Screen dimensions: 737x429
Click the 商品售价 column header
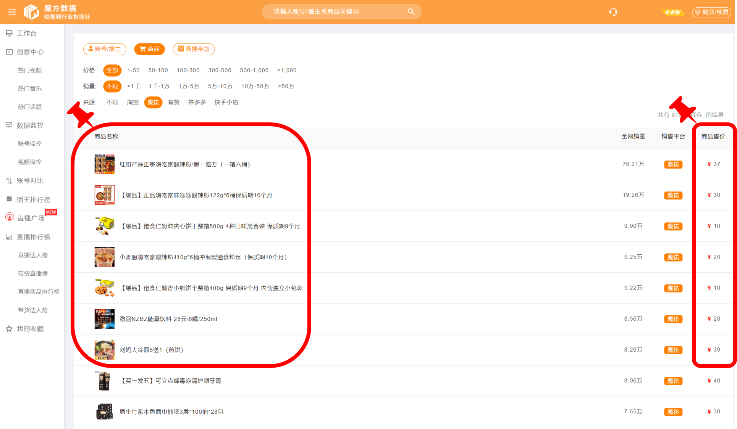[713, 137]
